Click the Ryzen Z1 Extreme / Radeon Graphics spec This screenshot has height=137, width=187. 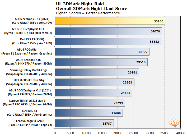[26, 53]
